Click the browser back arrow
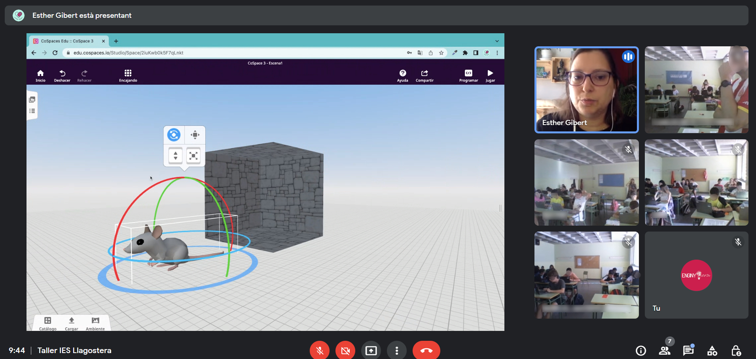 tap(34, 53)
